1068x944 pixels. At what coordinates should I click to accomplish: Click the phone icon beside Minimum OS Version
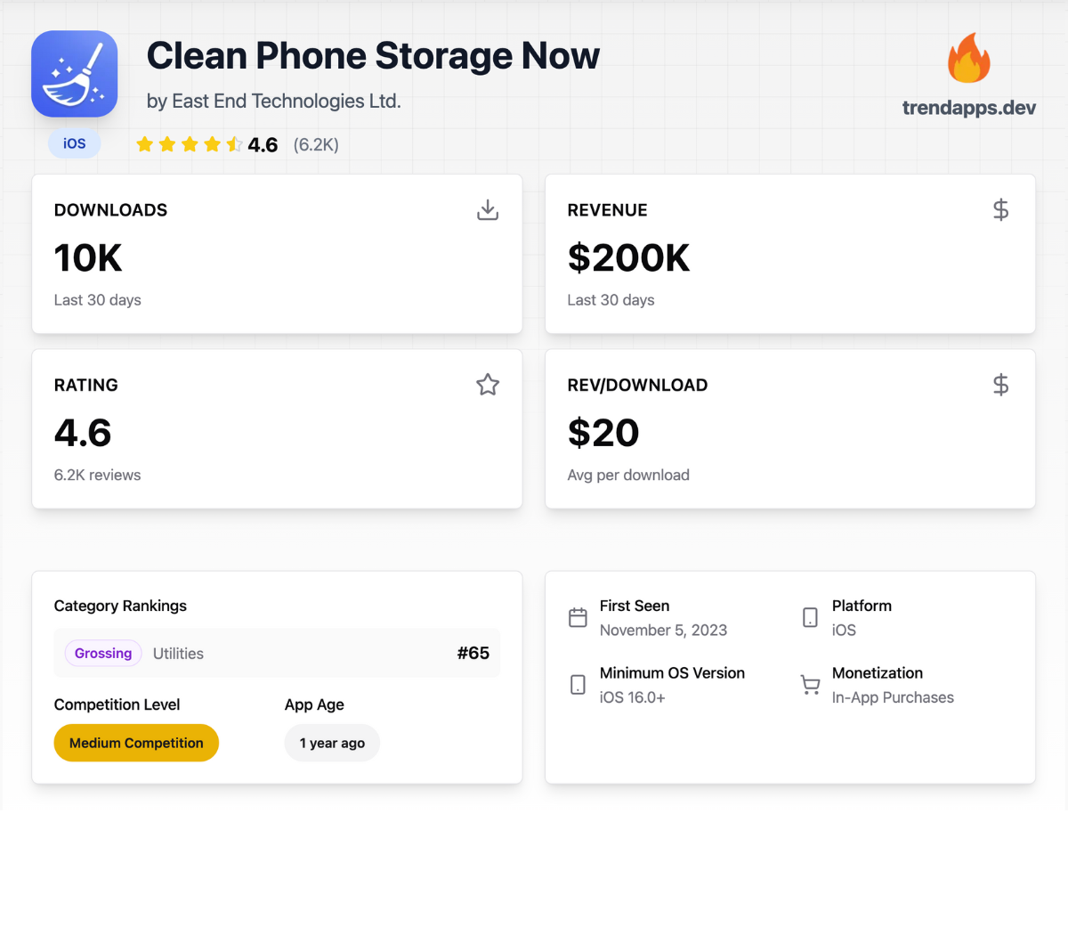coord(578,685)
